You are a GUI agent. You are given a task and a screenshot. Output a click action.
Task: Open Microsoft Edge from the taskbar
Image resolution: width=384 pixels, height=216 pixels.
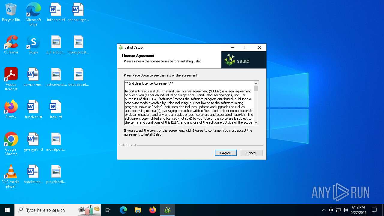coord(123,210)
